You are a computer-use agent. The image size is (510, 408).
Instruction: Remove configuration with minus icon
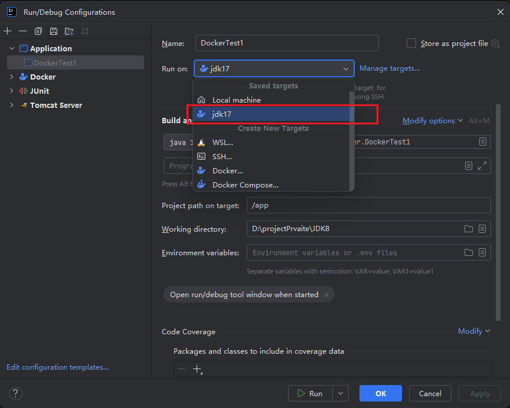coord(23,31)
